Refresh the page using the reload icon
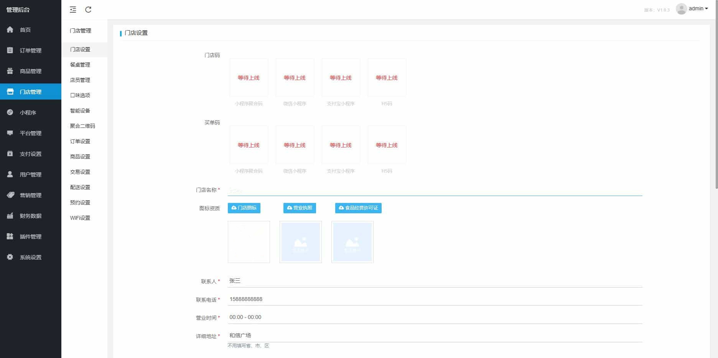 [88, 10]
